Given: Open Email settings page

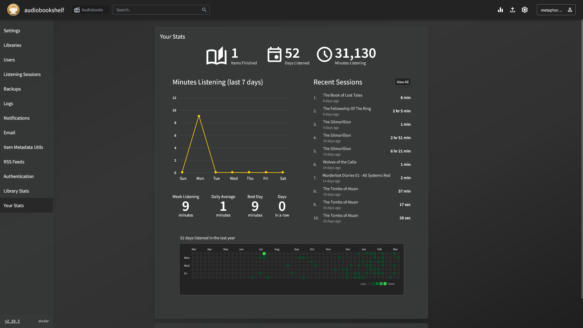Looking at the screenshot, I should pos(27,132).
